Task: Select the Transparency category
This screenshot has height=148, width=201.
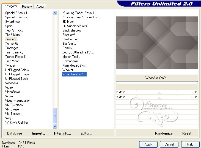Action: click(x=14, y=52)
